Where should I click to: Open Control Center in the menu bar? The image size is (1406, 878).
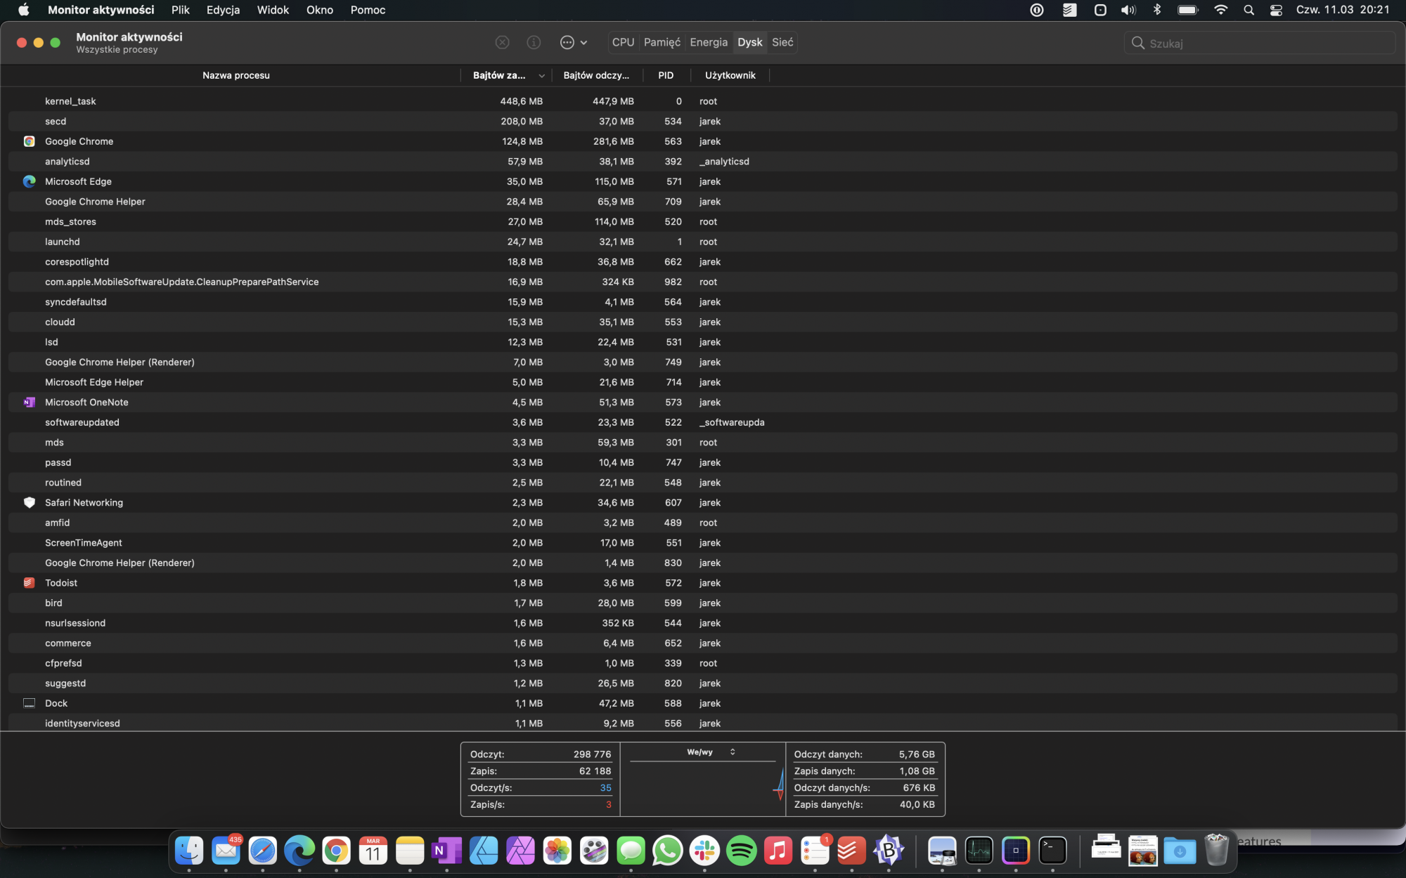[1276, 10]
